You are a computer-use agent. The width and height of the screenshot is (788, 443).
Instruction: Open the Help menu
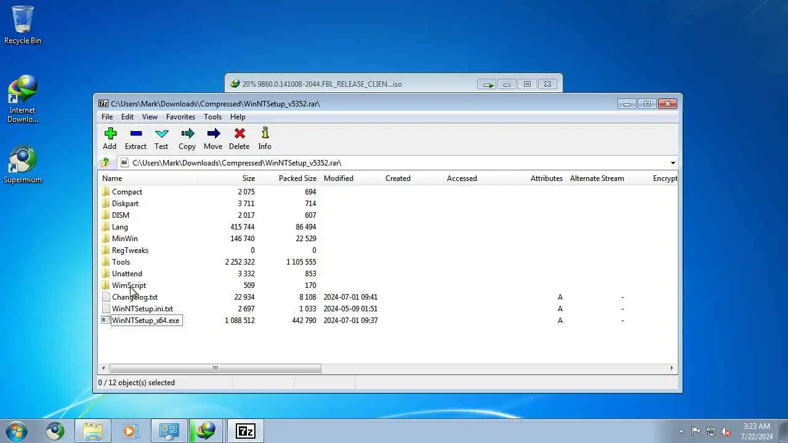238,117
